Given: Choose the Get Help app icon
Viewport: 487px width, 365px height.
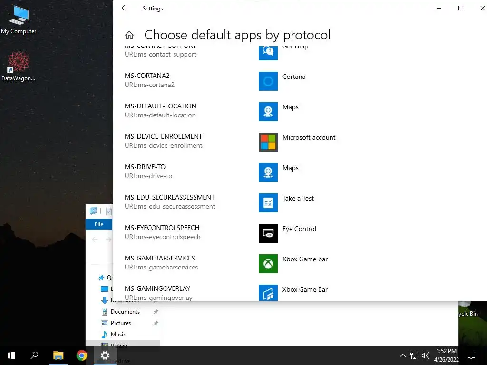Looking at the screenshot, I should click(x=268, y=52).
